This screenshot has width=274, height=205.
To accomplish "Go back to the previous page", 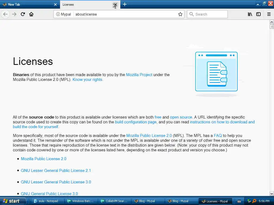I will (x=5, y=14).
